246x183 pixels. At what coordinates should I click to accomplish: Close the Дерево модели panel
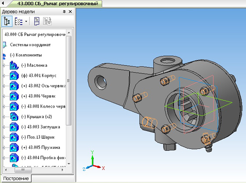70,12
